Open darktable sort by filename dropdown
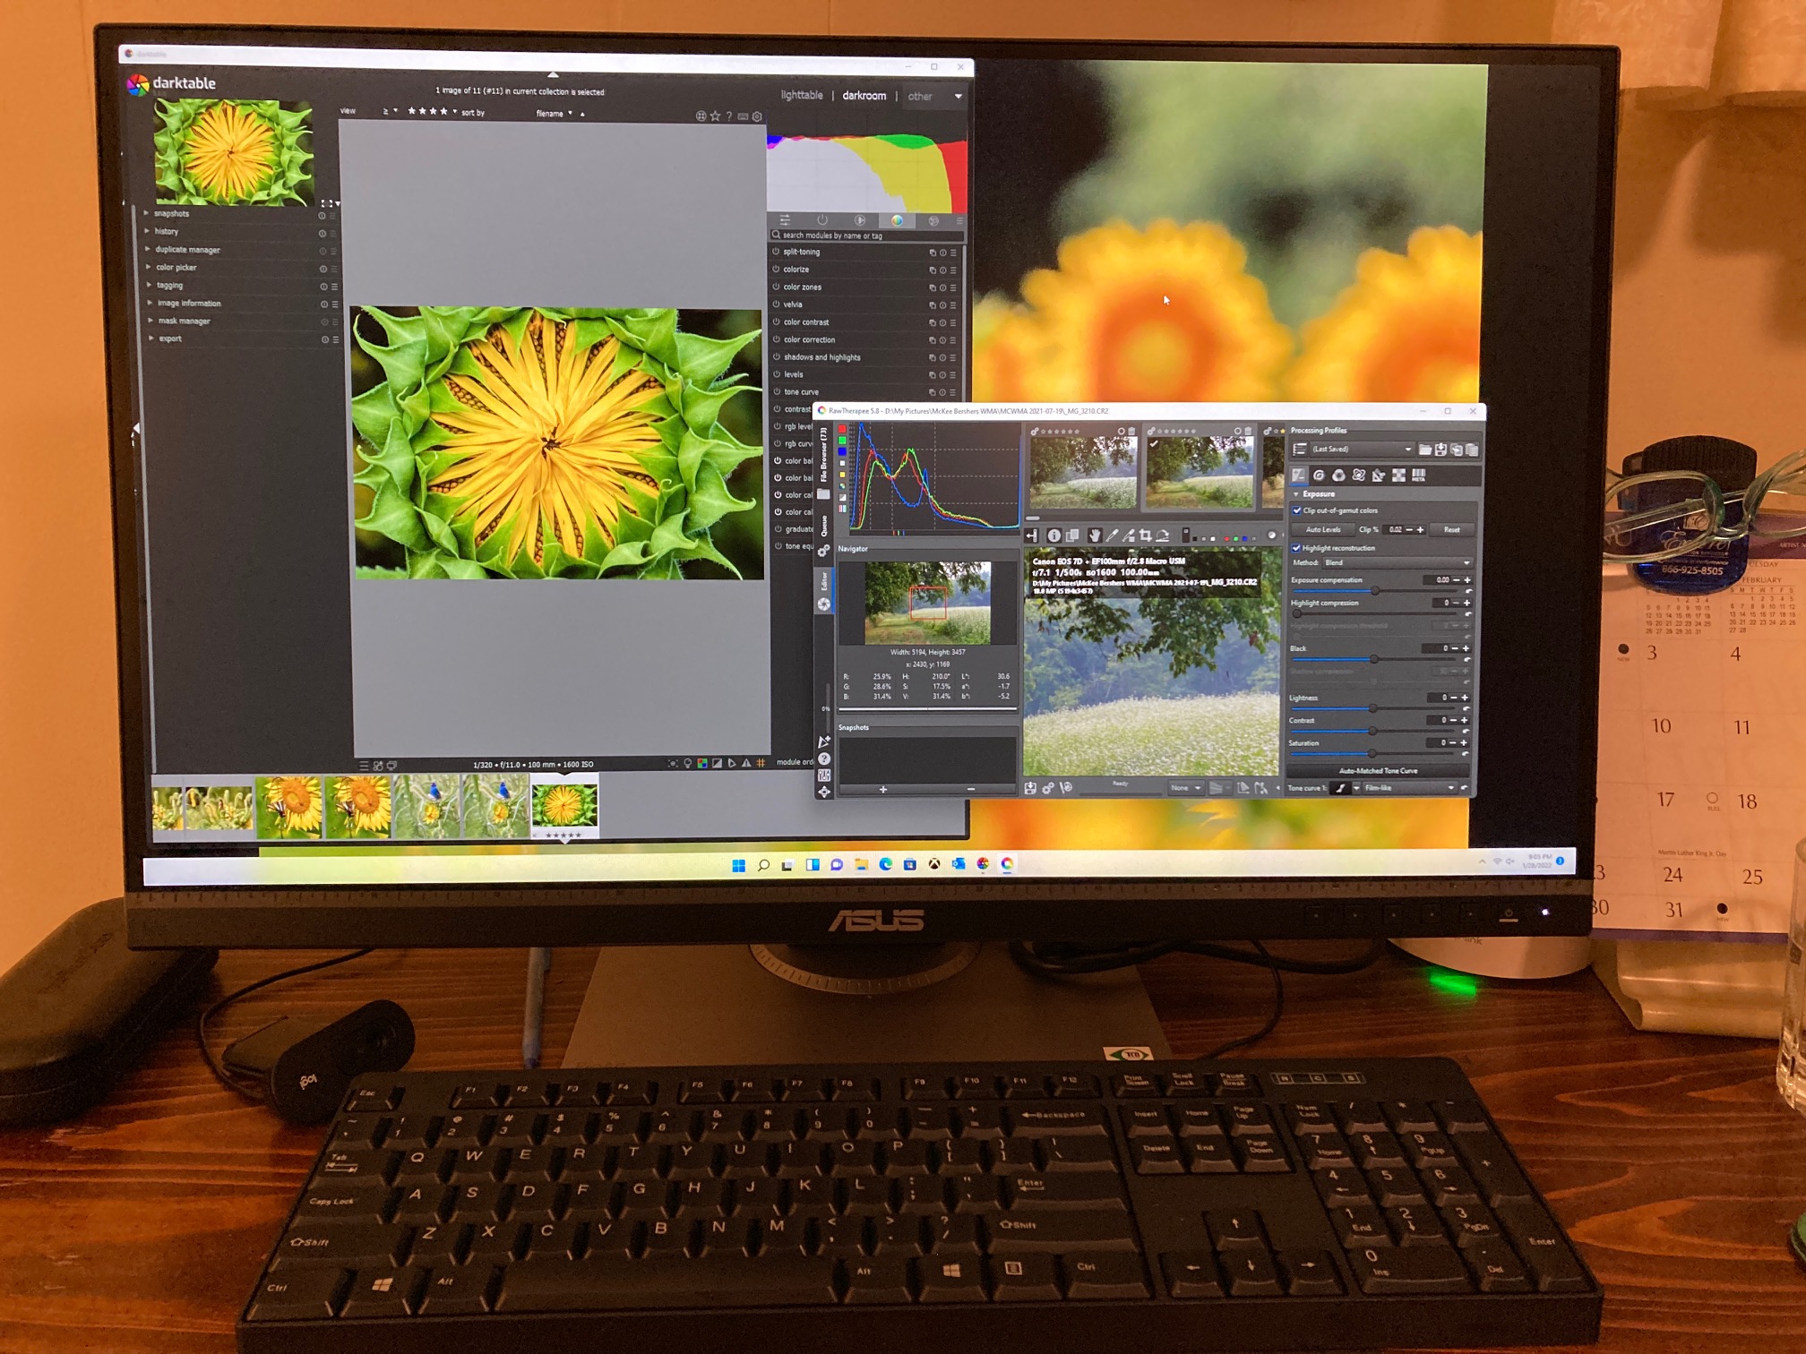 tap(554, 114)
